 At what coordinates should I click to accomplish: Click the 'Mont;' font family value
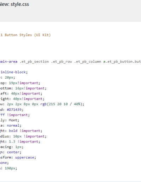[x=14, y=120]
